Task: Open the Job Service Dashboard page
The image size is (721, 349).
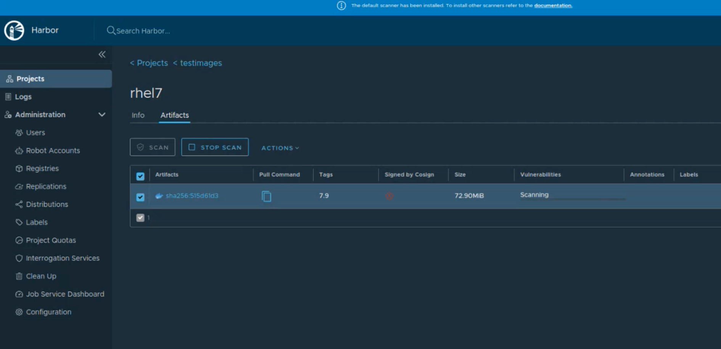Action: 65,294
